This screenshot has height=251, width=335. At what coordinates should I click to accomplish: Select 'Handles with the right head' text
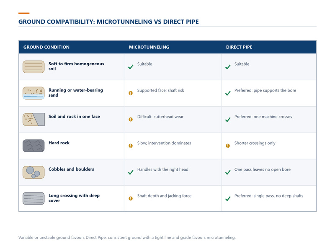coord(163,169)
